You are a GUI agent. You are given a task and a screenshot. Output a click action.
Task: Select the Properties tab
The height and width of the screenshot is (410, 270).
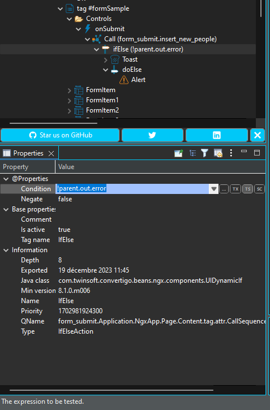point(28,153)
